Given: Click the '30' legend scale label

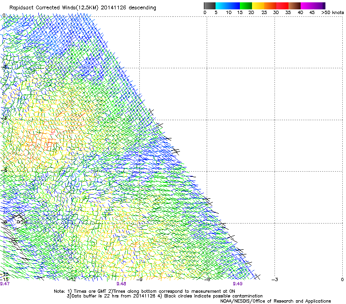Looking at the screenshot, I should [276, 13].
